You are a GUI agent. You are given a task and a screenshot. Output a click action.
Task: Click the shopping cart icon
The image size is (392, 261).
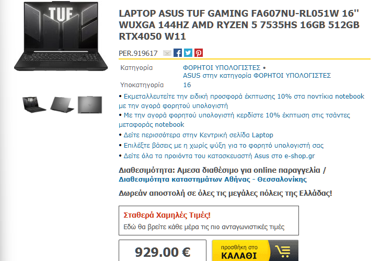[283, 251]
